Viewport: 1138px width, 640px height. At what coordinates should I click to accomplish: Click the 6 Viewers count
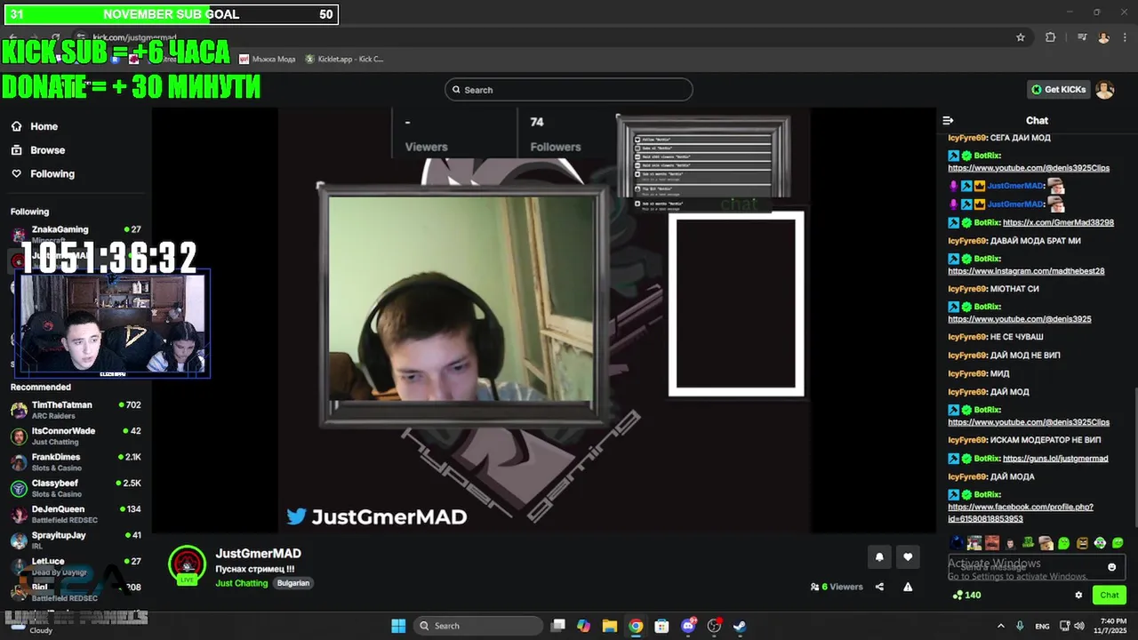(x=837, y=587)
